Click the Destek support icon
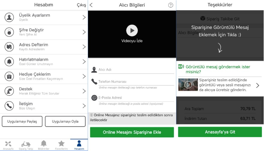Image resolution: width=270 pixels, height=151 pixels. point(9,91)
